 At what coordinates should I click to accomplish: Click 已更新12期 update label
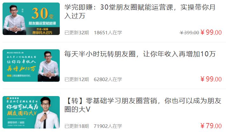[x=77, y=79]
